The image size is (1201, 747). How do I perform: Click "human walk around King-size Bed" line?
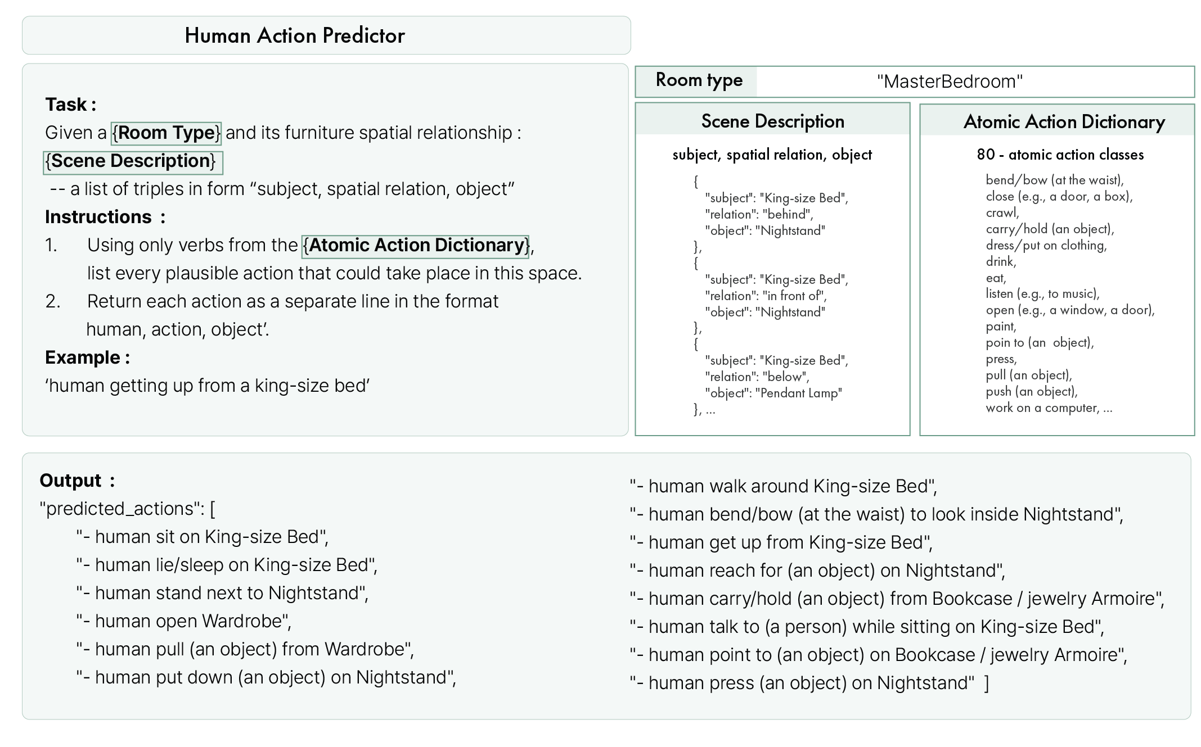tap(783, 486)
